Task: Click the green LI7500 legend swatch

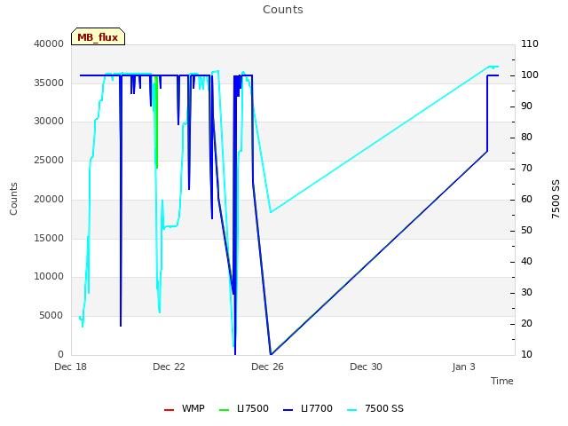Action: 225,410
